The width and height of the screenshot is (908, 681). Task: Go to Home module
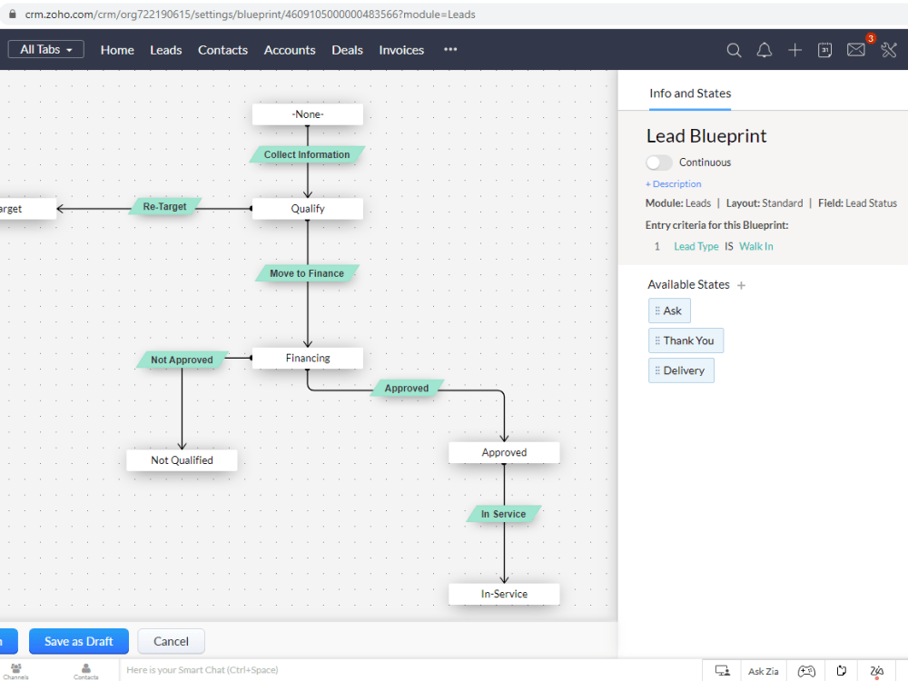[117, 50]
